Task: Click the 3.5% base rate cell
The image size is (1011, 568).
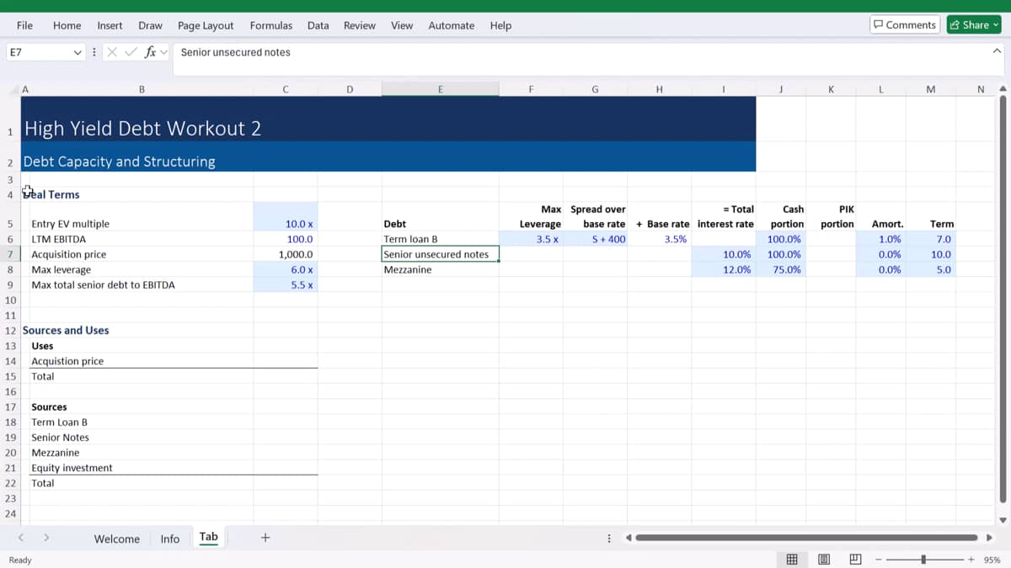Action: 660,239
